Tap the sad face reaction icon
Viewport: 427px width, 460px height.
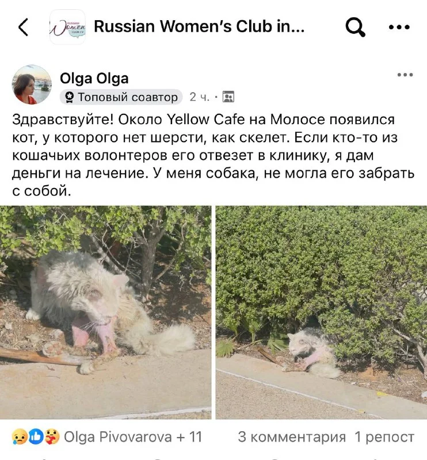(20, 436)
